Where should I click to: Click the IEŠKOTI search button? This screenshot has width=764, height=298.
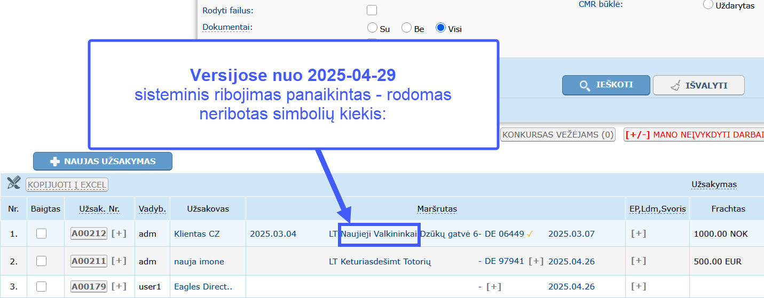(606, 85)
